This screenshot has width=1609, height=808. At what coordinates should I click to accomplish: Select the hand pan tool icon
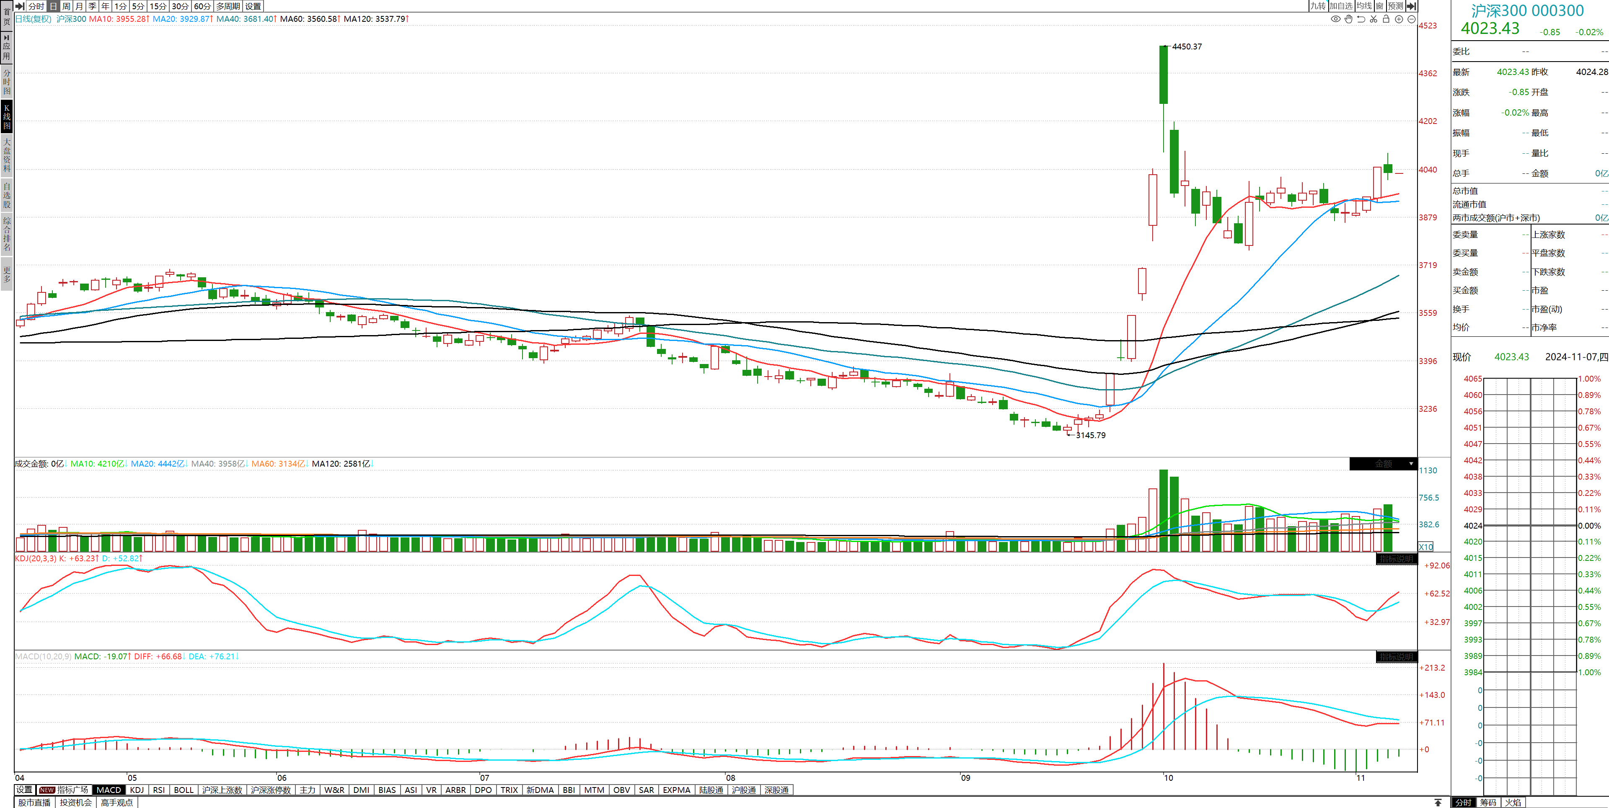pos(1348,19)
